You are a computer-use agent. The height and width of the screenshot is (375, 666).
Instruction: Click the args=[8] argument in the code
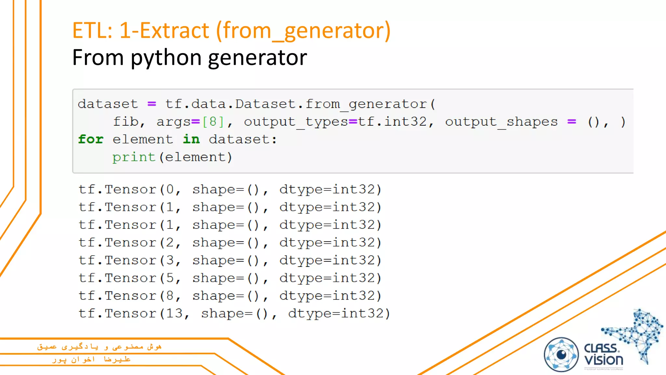[190, 122]
